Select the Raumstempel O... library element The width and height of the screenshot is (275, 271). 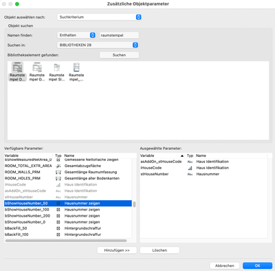pyautogui.click(x=37, y=72)
